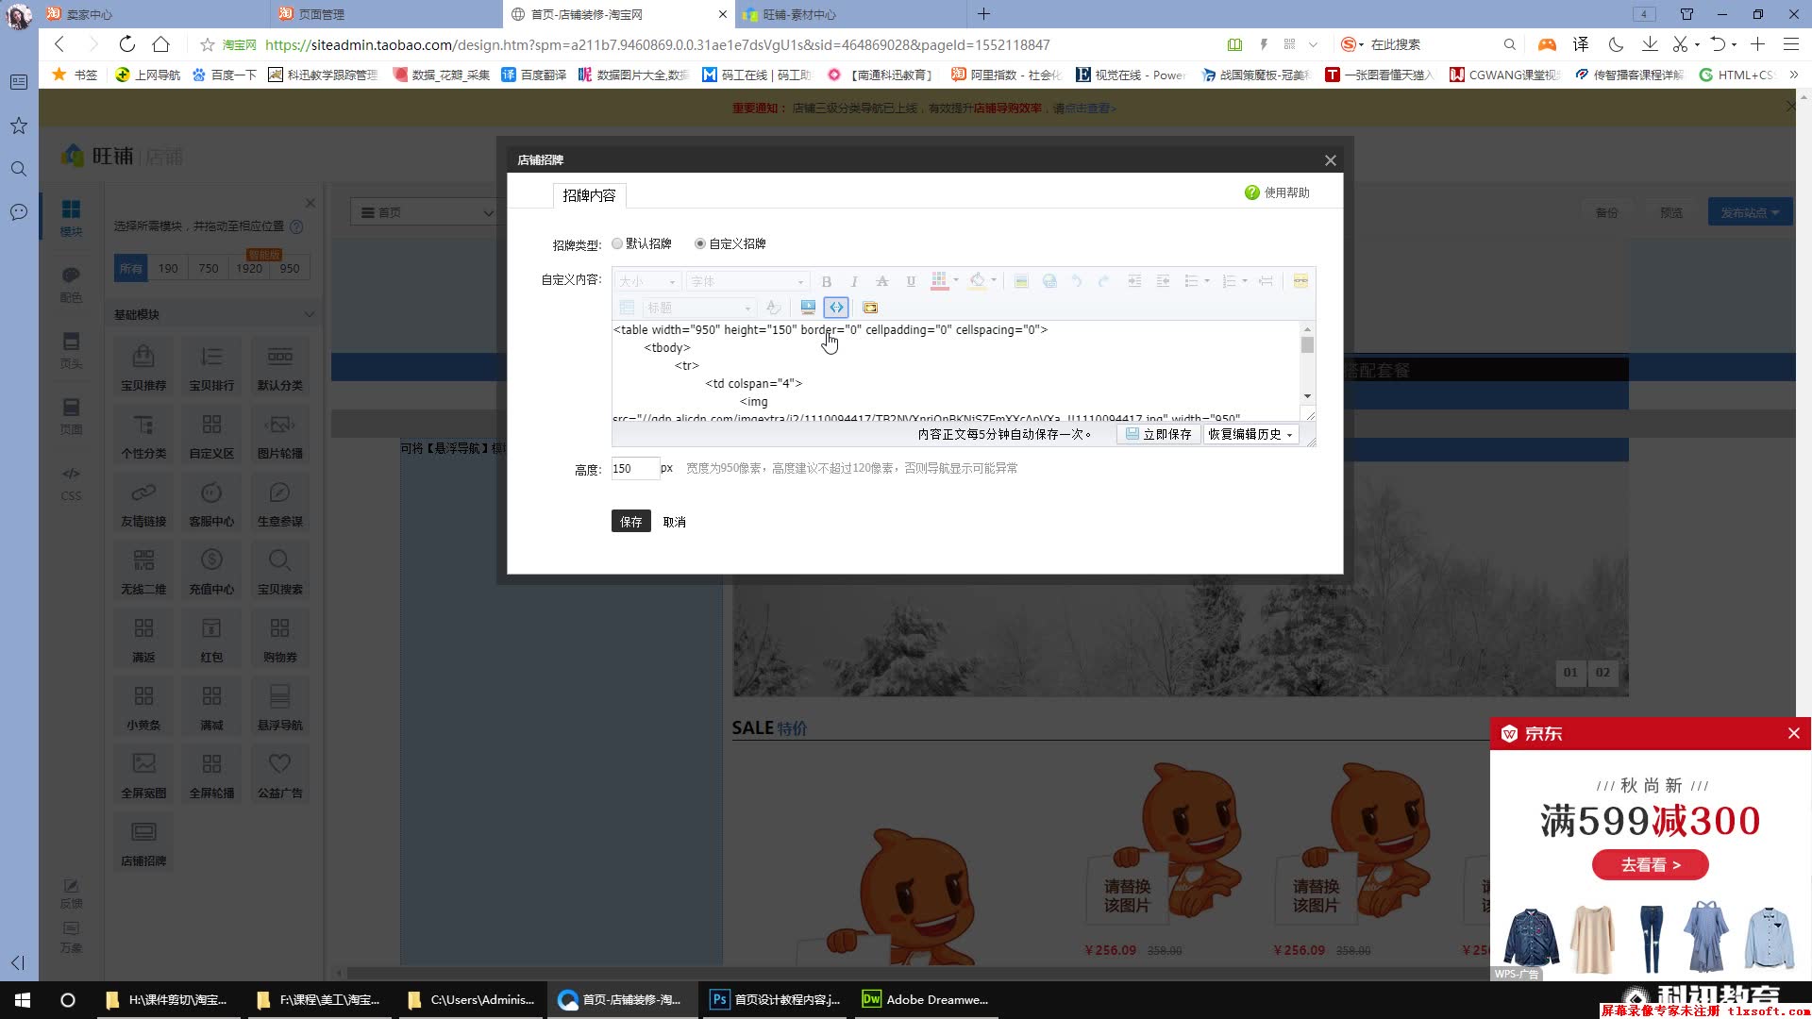The height and width of the screenshot is (1019, 1812).
Task: Click the undo arrow in editor toolbar
Action: click(x=1076, y=281)
